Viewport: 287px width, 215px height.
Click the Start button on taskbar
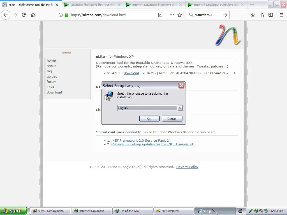point(13,211)
